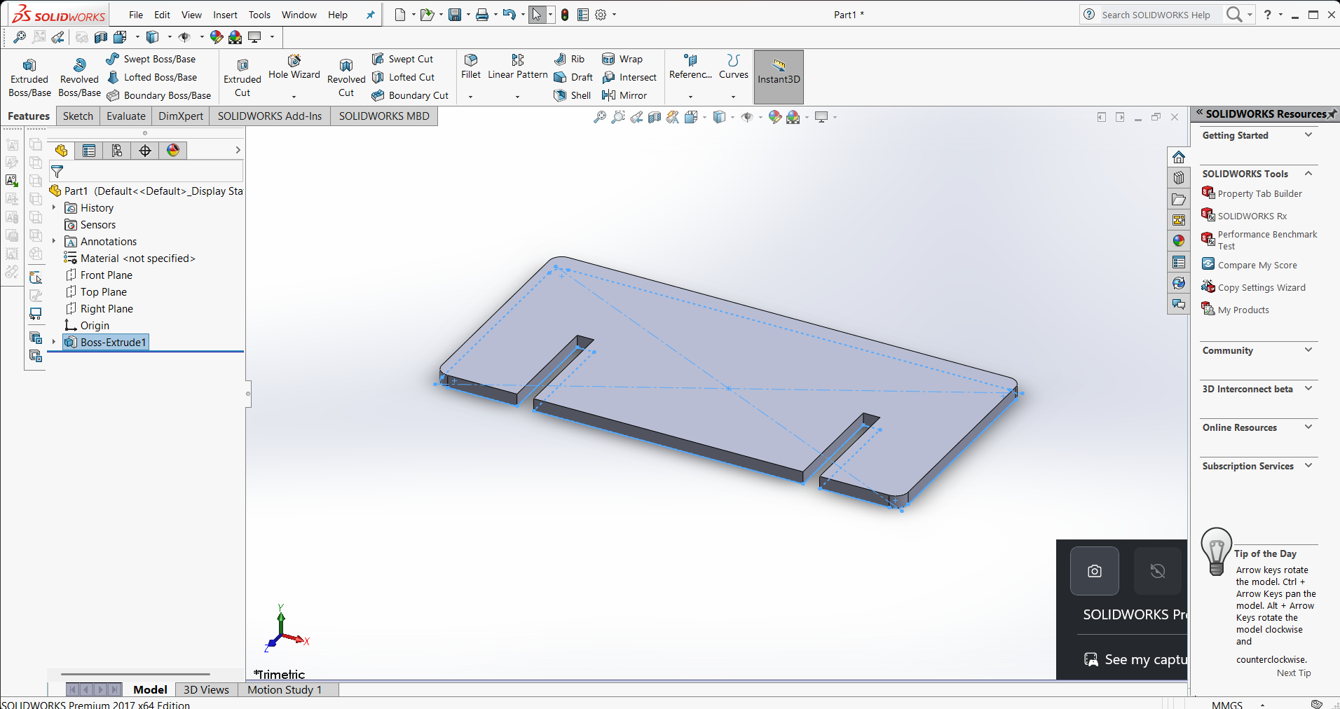Open Appearances task pane icon

click(x=1179, y=241)
